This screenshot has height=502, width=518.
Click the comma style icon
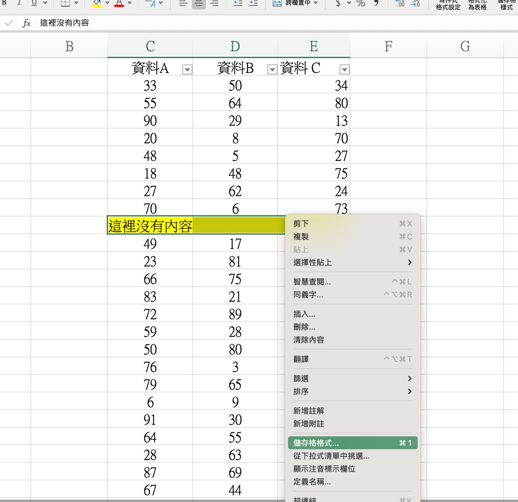376,3
